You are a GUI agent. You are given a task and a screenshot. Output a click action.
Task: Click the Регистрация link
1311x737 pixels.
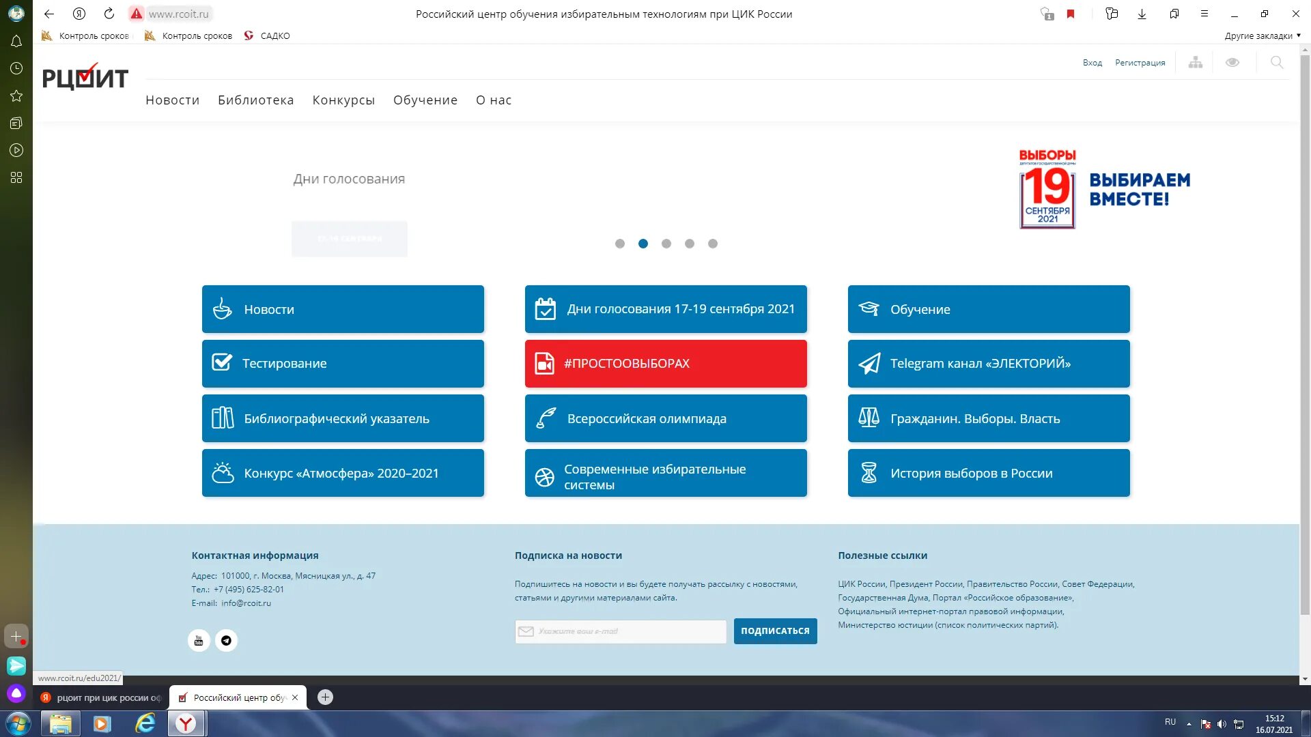point(1140,63)
